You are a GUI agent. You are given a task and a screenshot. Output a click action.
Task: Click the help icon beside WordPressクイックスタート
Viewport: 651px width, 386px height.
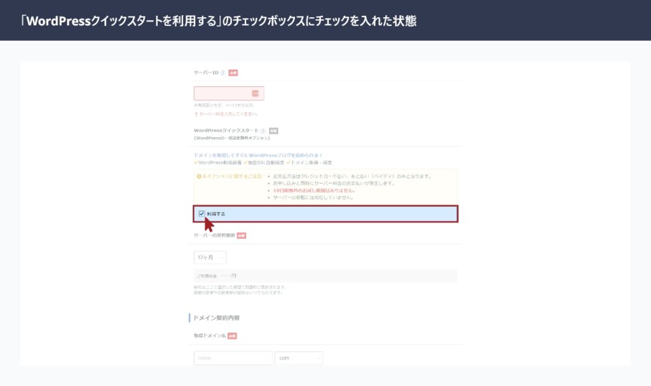pyautogui.click(x=263, y=131)
